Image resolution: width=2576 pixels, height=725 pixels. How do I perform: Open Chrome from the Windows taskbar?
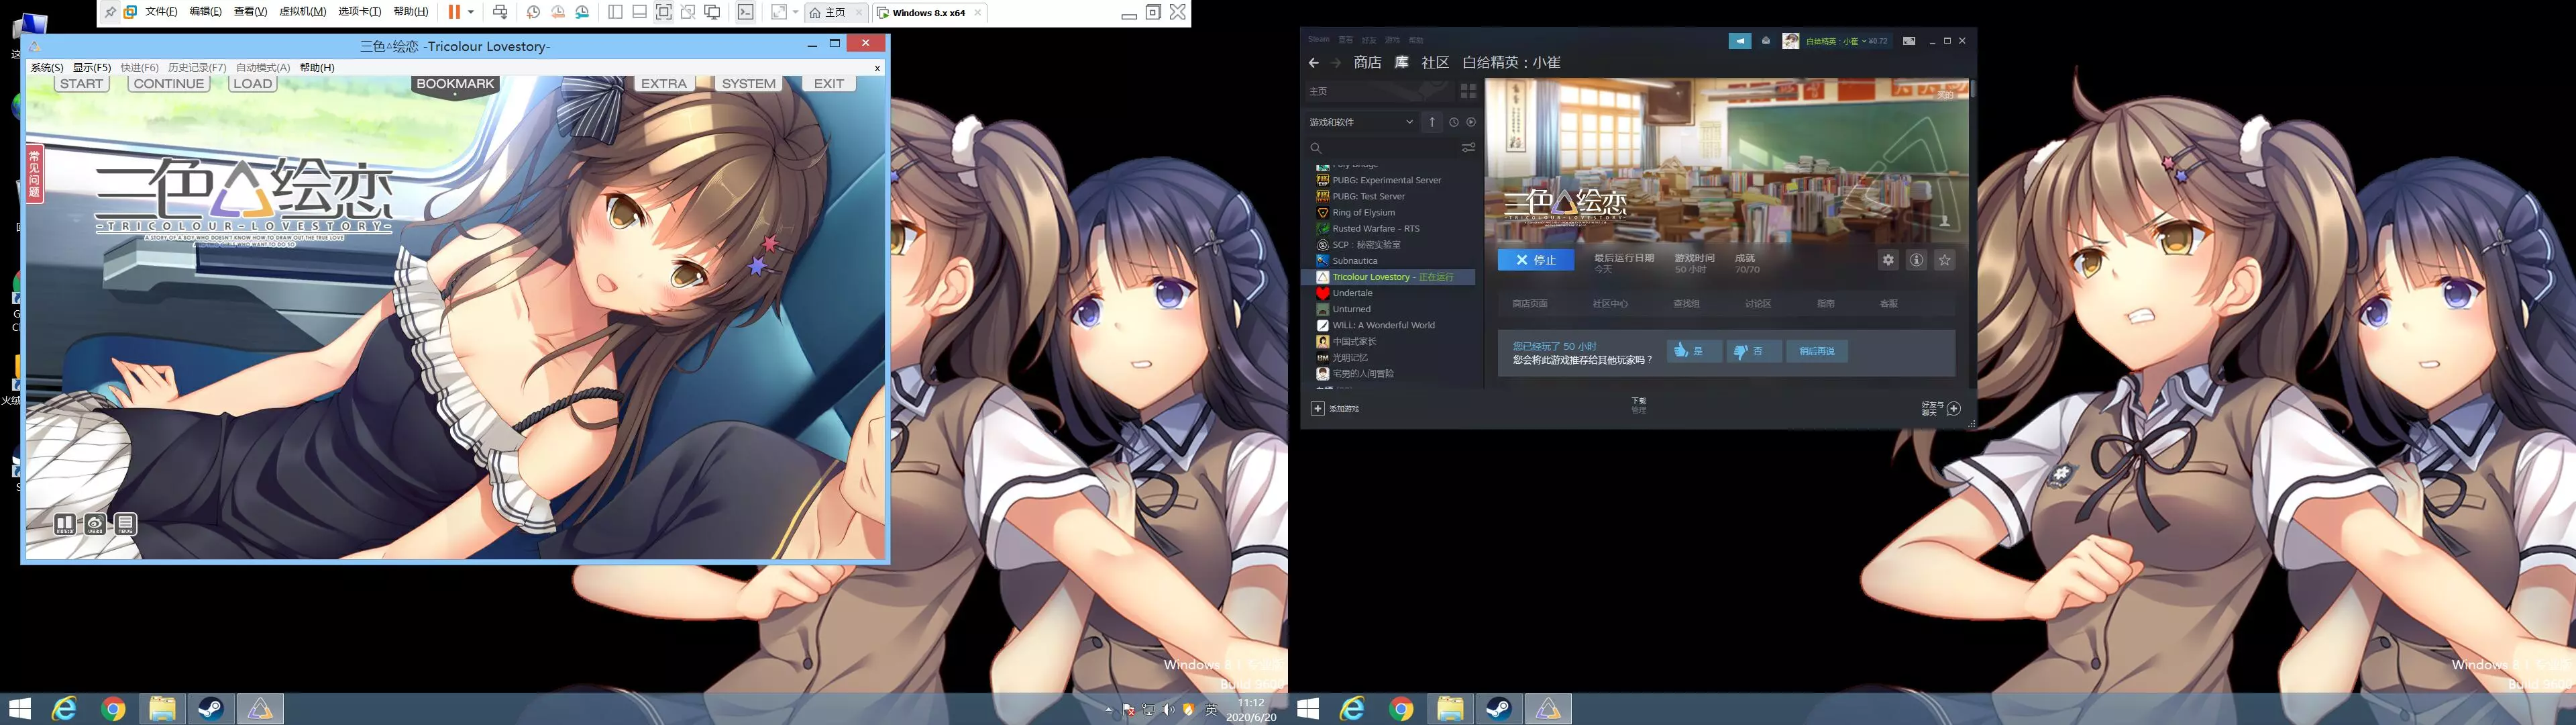click(113, 709)
